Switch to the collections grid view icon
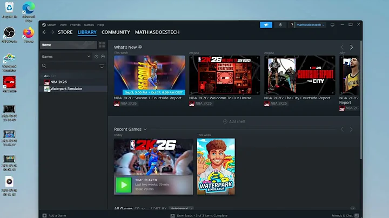This screenshot has height=218, width=389. tap(102, 45)
